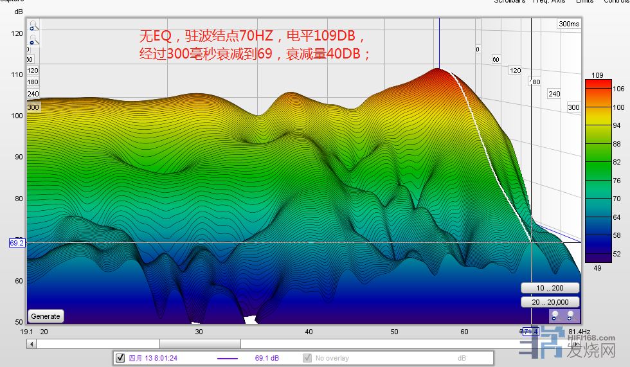
Task: Click the 69.2 dB cursor level label
Action: tap(17, 243)
